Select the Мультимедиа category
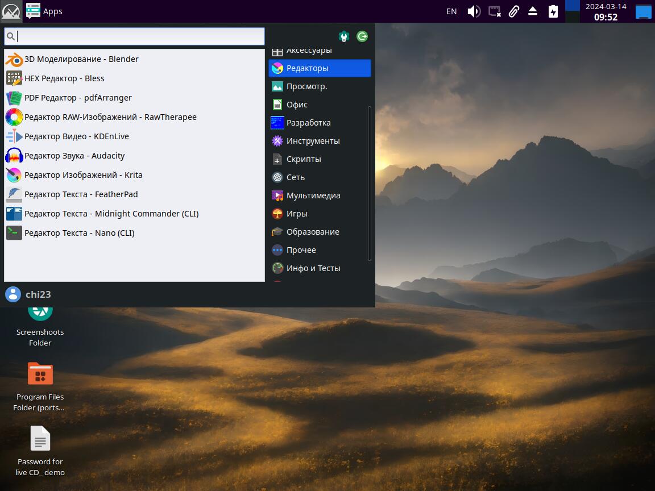The image size is (655, 491). coord(313,195)
